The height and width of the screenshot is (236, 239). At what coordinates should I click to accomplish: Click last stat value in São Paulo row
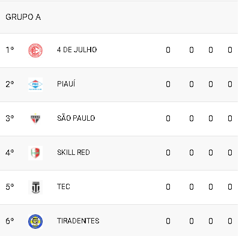230,118
